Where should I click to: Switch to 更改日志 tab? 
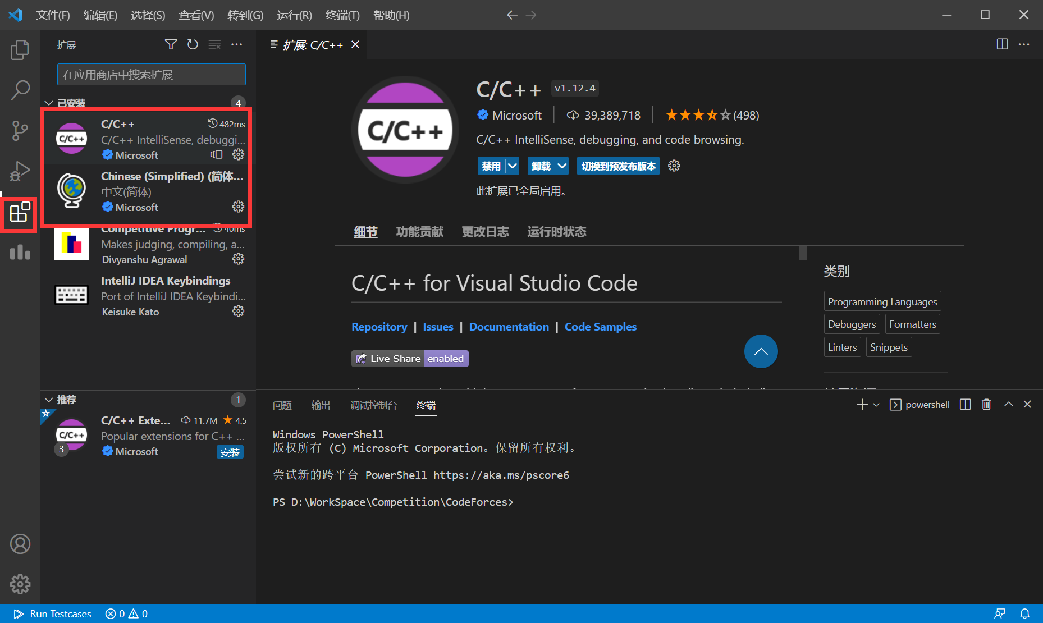pos(486,232)
